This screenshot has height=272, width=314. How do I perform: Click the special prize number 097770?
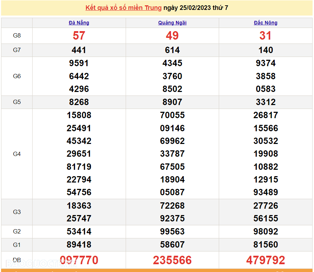[79, 260]
